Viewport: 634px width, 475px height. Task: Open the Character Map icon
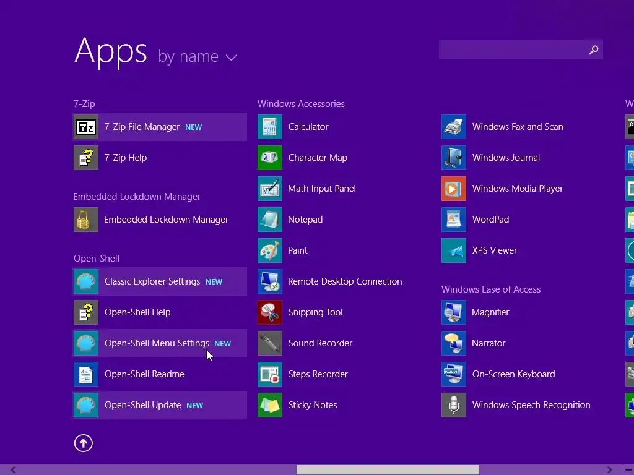(270, 158)
